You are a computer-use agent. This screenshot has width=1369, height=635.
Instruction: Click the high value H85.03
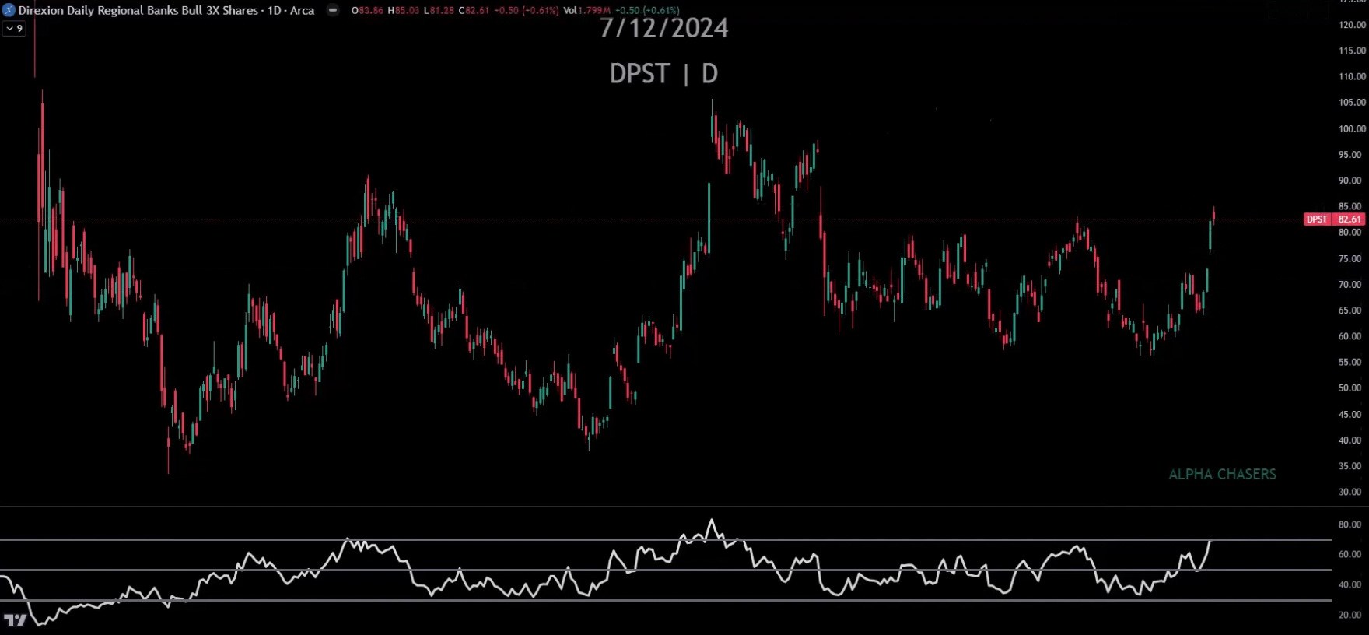[x=404, y=10]
